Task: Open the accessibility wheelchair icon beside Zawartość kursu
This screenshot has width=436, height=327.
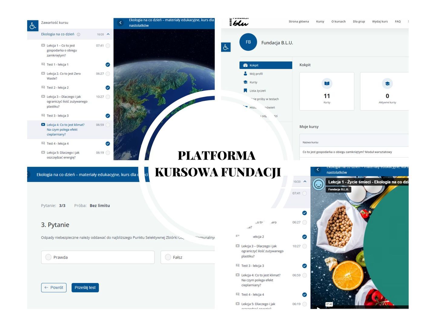Action: pos(33,26)
